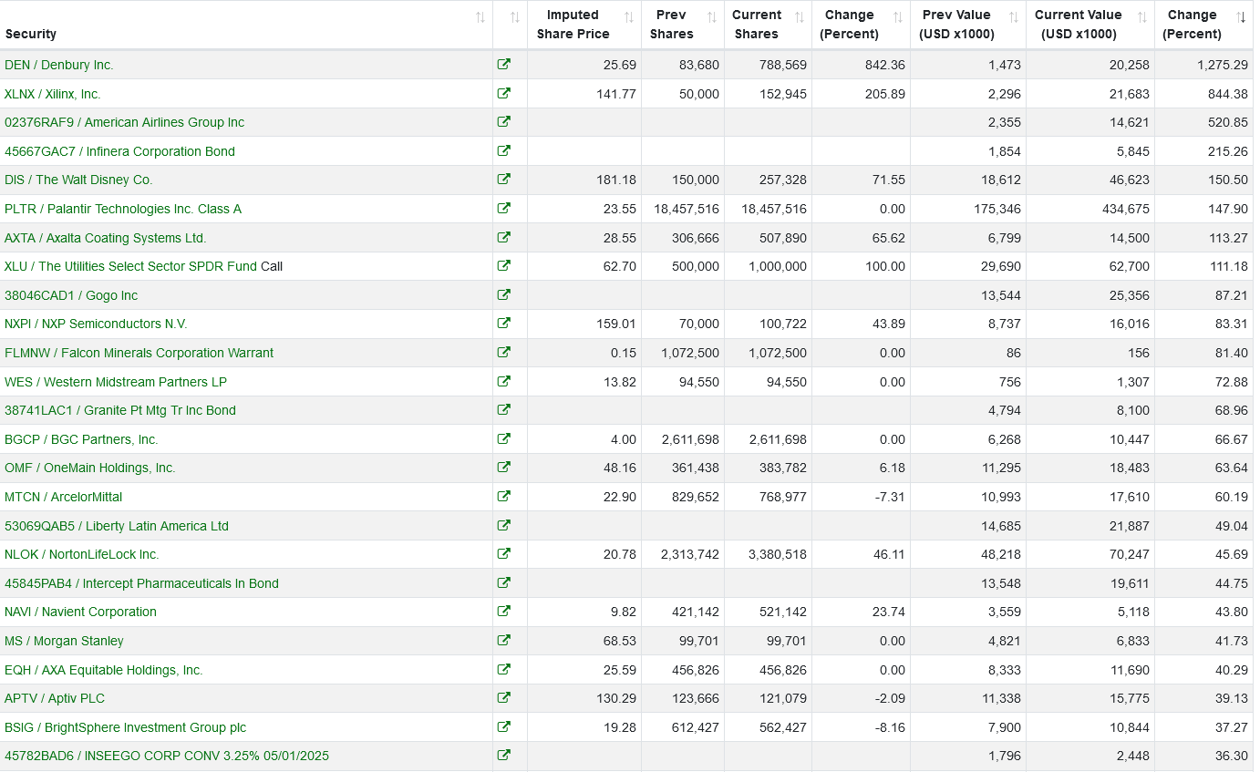Open MS / Morgan Stanley link
The image size is (1260, 772).
point(64,641)
